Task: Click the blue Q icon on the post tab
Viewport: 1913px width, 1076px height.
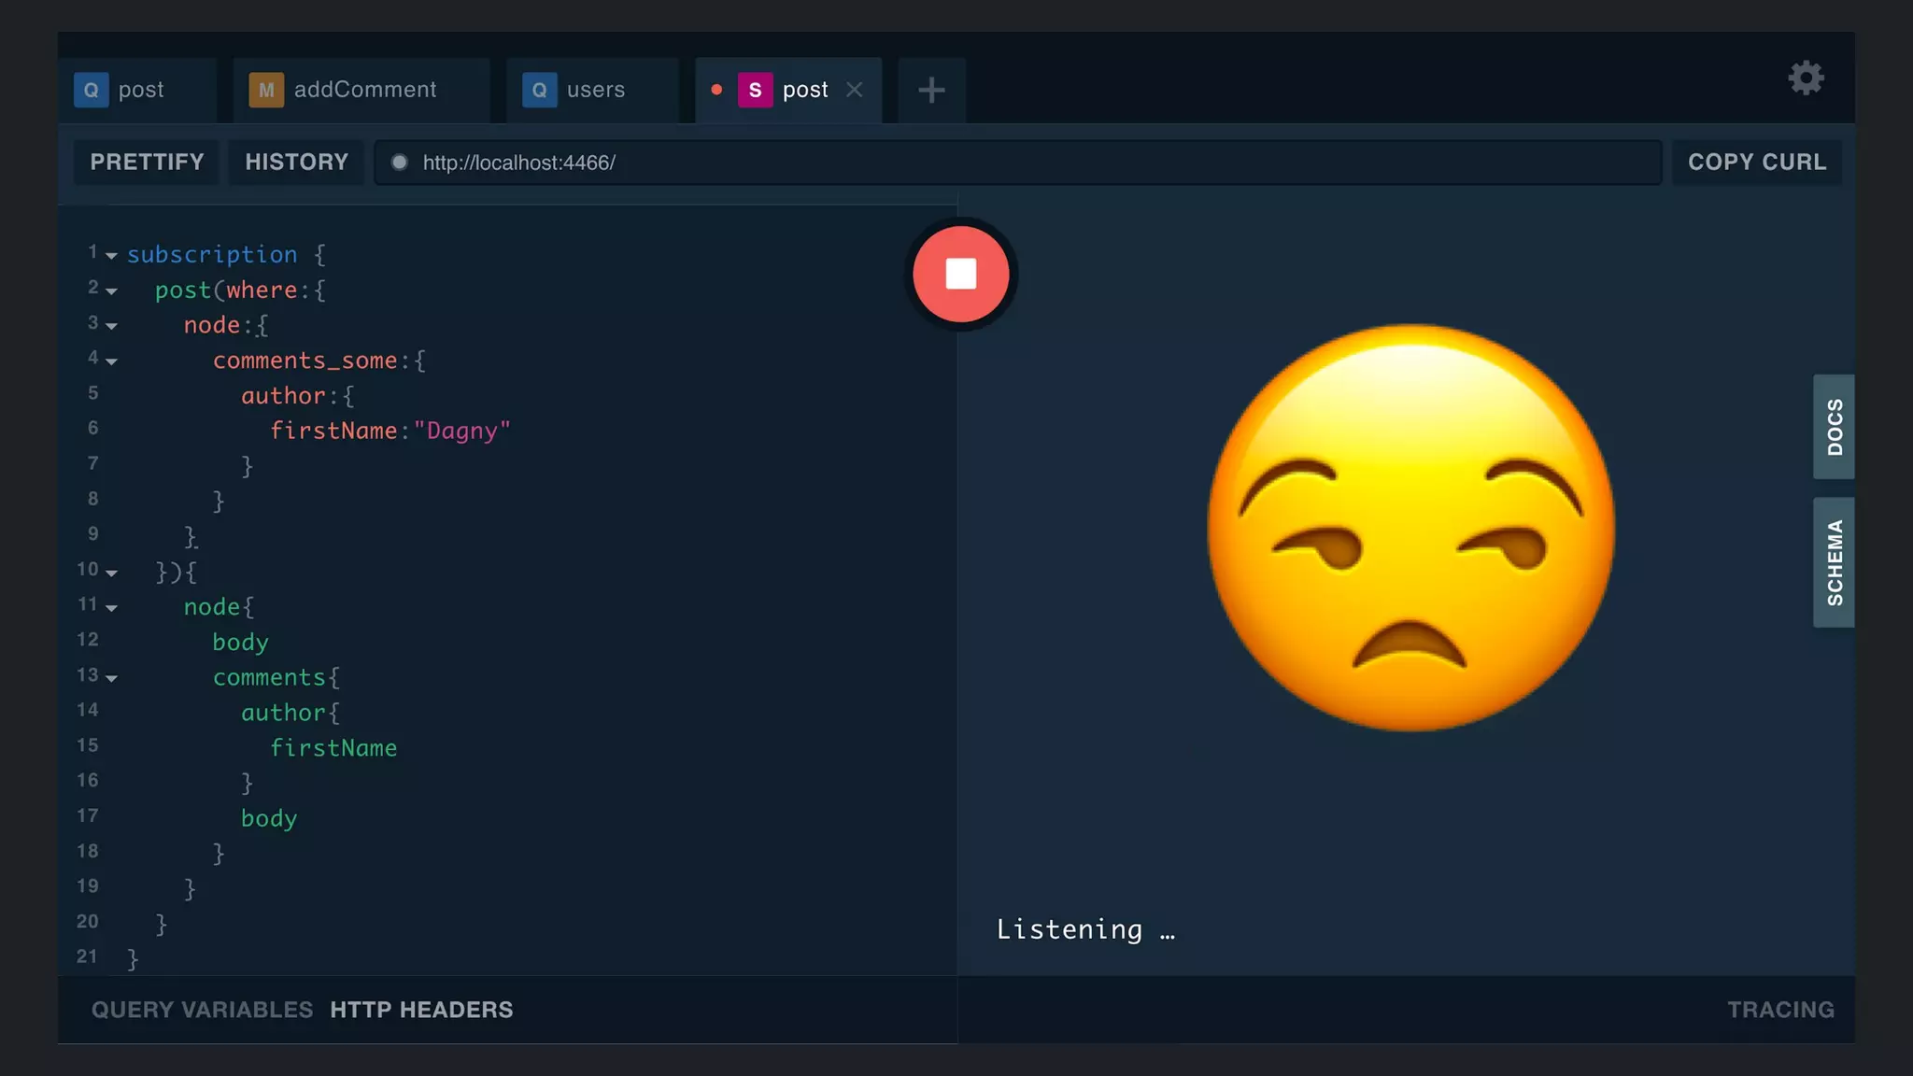Action: coord(91,91)
